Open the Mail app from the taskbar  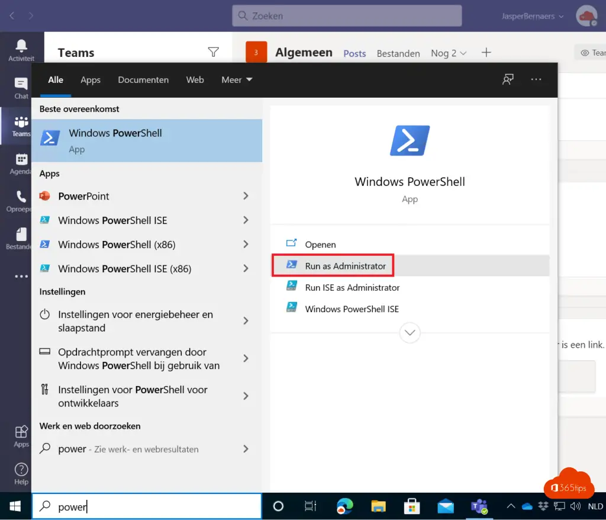pyautogui.click(x=445, y=506)
